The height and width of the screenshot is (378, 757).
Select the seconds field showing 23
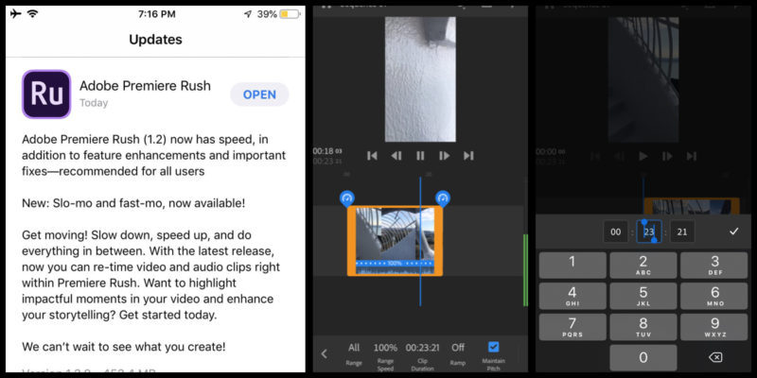click(649, 232)
